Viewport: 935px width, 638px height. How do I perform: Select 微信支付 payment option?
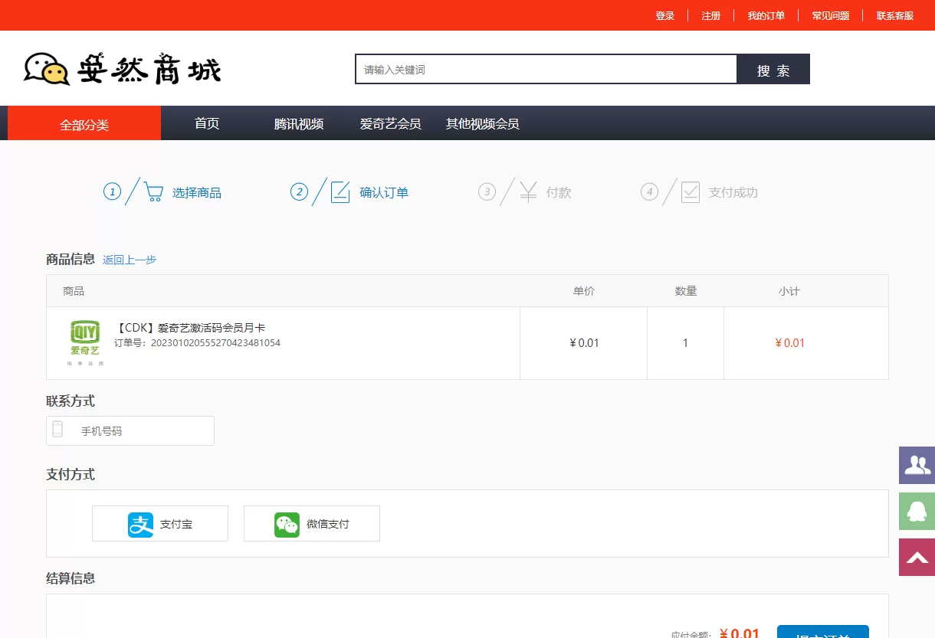click(312, 524)
